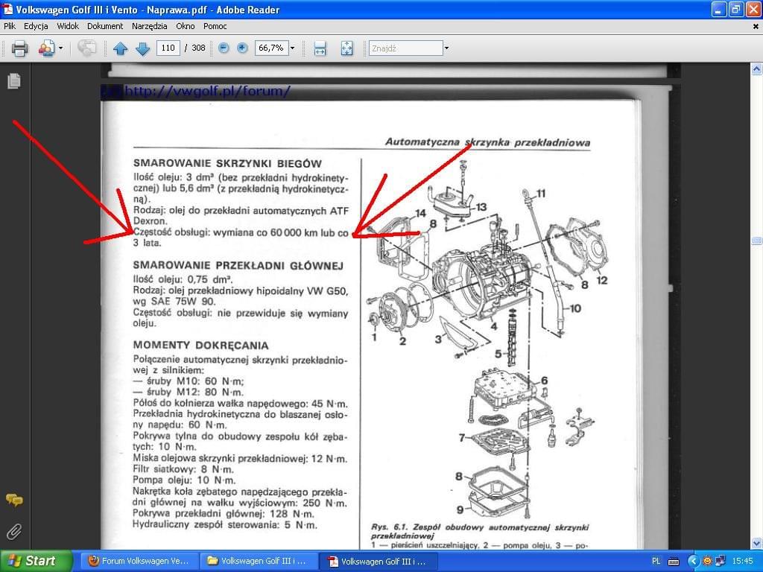Click the heading MOMENTY DOKRĘCANIA

pyautogui.click(x=200, y=346)
